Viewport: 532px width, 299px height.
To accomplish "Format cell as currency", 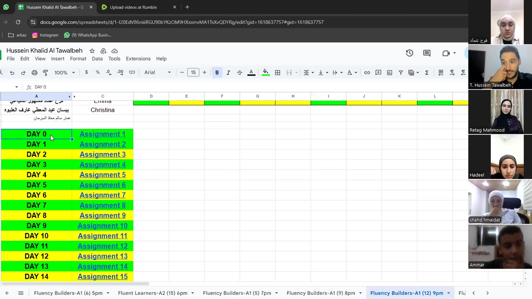I will coord(86,72).
